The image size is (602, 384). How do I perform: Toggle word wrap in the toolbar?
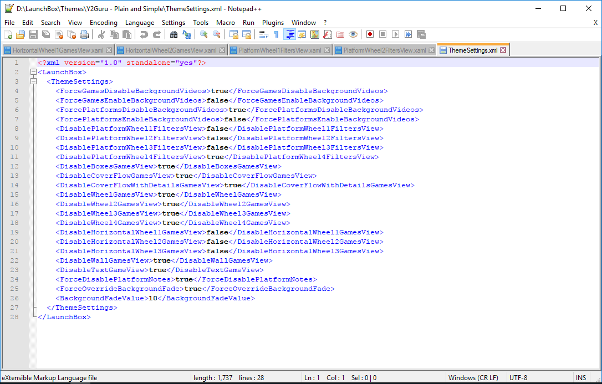click(x=263, y=34)
